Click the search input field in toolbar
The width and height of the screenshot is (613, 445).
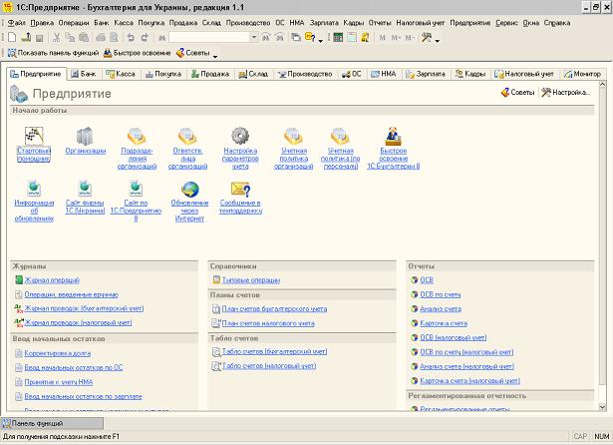[x=209, y=38]
